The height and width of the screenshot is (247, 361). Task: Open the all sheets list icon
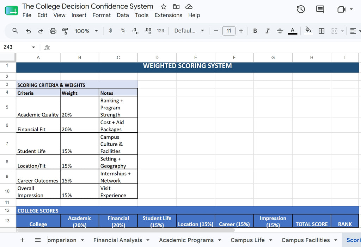pos(38,240)
